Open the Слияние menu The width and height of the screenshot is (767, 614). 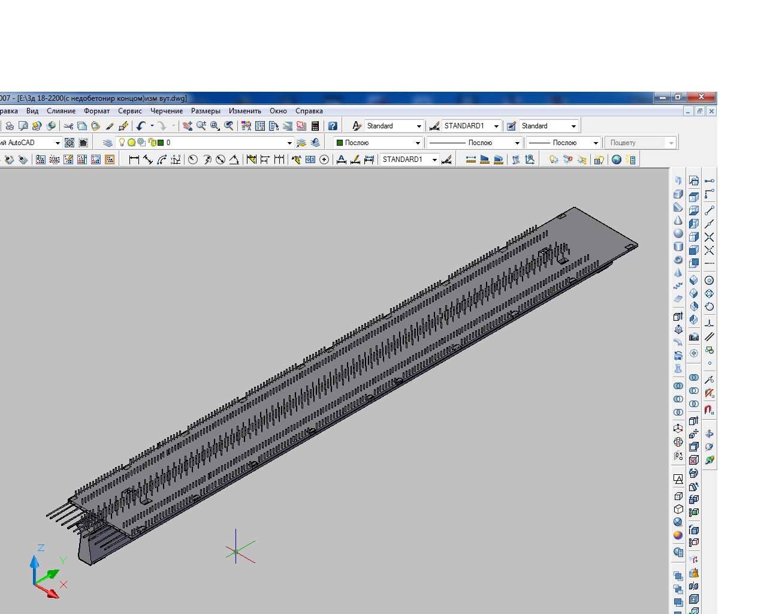(x=61, y=111)
